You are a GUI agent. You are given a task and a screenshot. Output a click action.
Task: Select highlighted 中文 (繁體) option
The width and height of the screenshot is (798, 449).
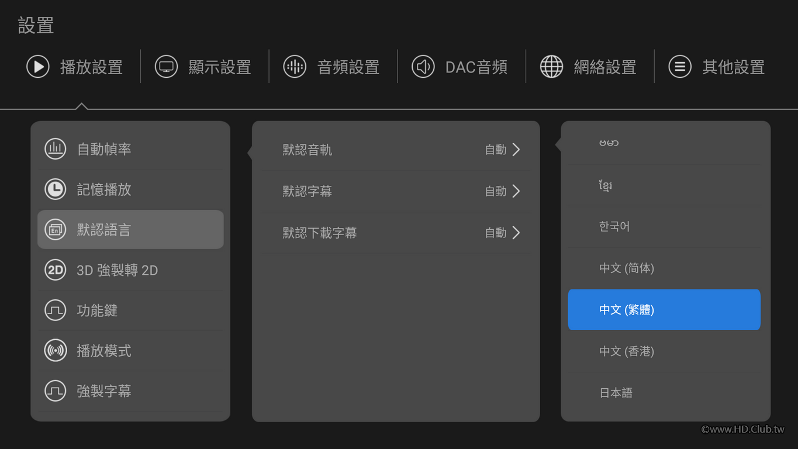click(664, 310)
